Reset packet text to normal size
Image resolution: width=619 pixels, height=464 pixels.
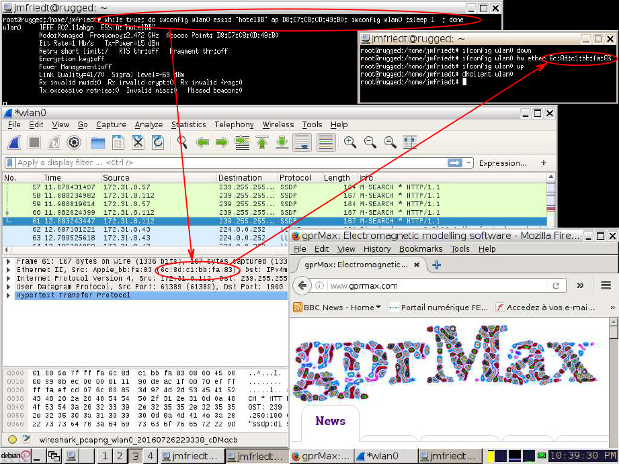390,142
